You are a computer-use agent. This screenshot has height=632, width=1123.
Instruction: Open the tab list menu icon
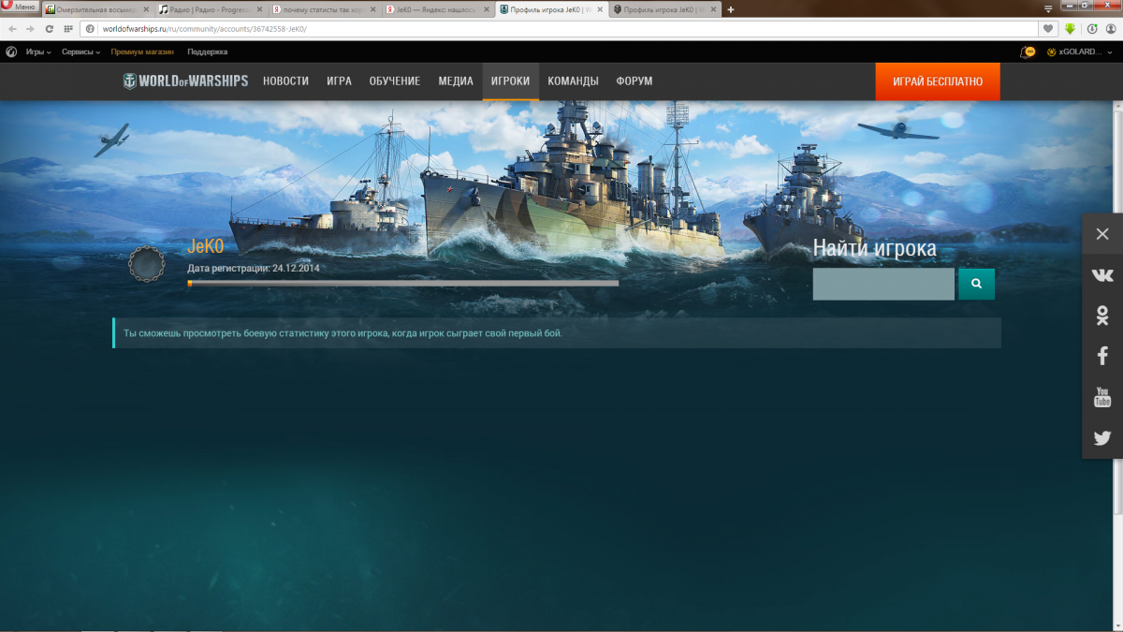(1048, 7)
